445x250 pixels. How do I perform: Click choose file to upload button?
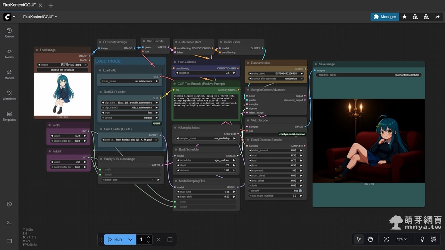pos(63,70)
